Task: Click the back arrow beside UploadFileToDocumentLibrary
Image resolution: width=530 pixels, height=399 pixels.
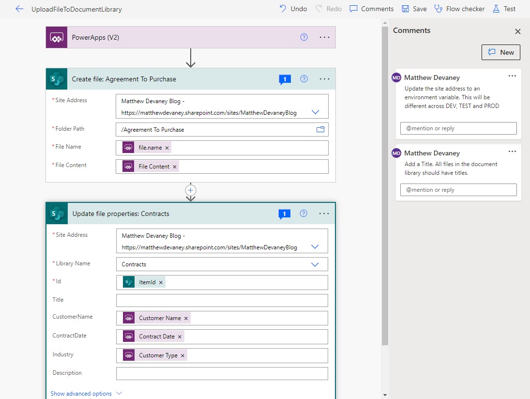Action: [x=19, y=9]
